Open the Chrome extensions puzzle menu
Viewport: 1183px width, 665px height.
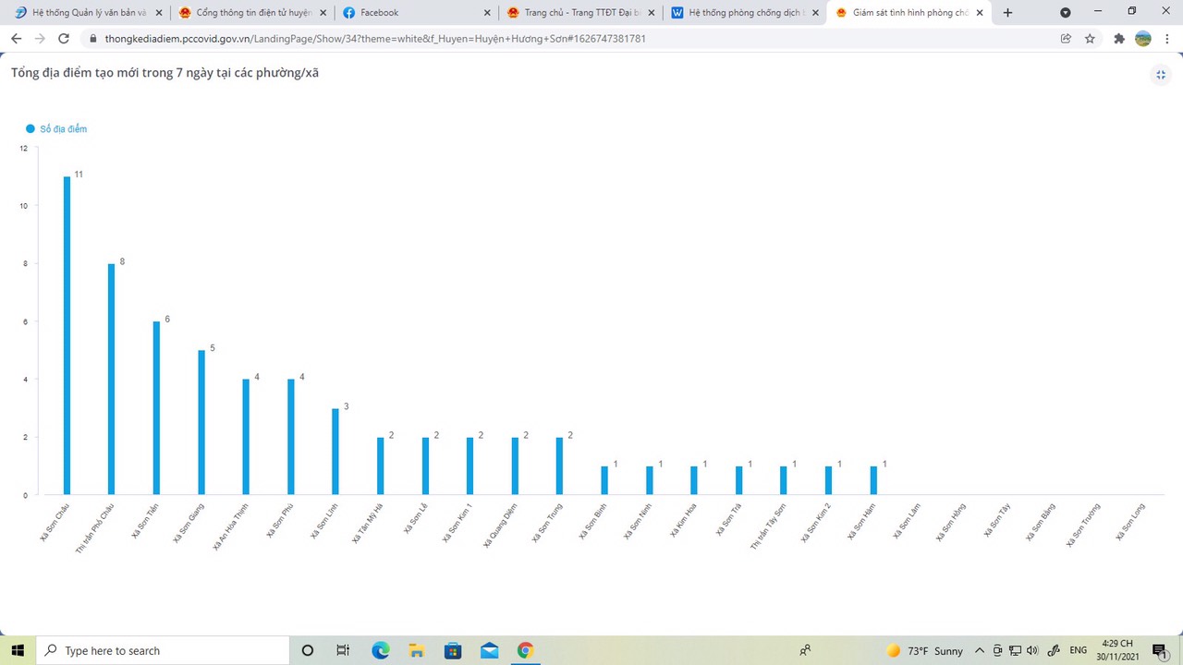tap(1119, 39)
